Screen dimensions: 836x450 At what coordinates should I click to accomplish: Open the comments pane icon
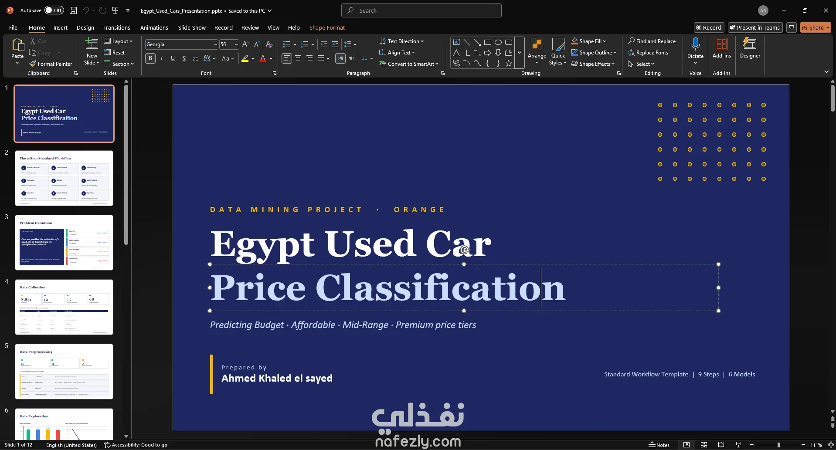[x=792, y=27]
